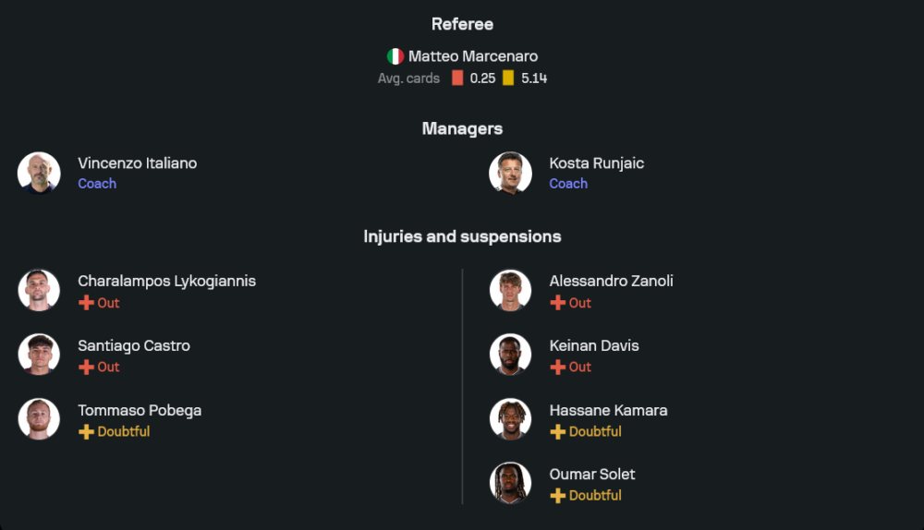Open Oumar Solet's player profile
Image resolution: width=924 pixels, height=530 pixels.
pyautogui.click(x=591, y=475)
